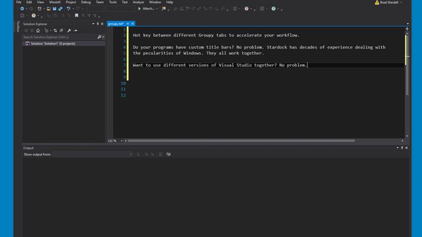
Task: Toggle a bookmark on the current line
Action: 76,16
